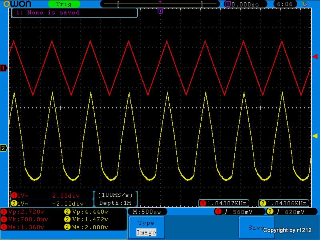Click the OWON logo
The width and height of the screenshot is (320, 240).
(x=18, y=4)
